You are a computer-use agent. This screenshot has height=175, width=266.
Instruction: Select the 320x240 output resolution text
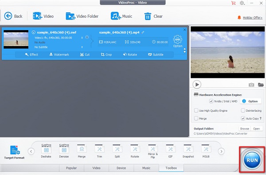click(135, 42)
